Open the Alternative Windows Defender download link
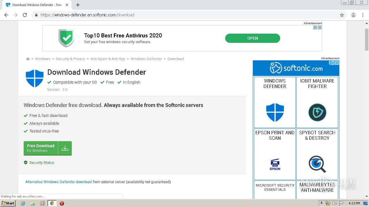This screenshot has width=369, height=207. [x=59, y=182]
